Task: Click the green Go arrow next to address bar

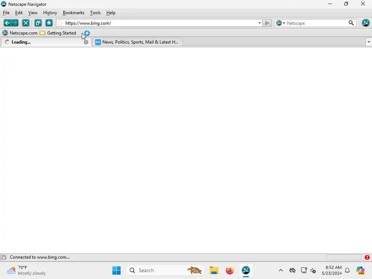Action: 267,23
